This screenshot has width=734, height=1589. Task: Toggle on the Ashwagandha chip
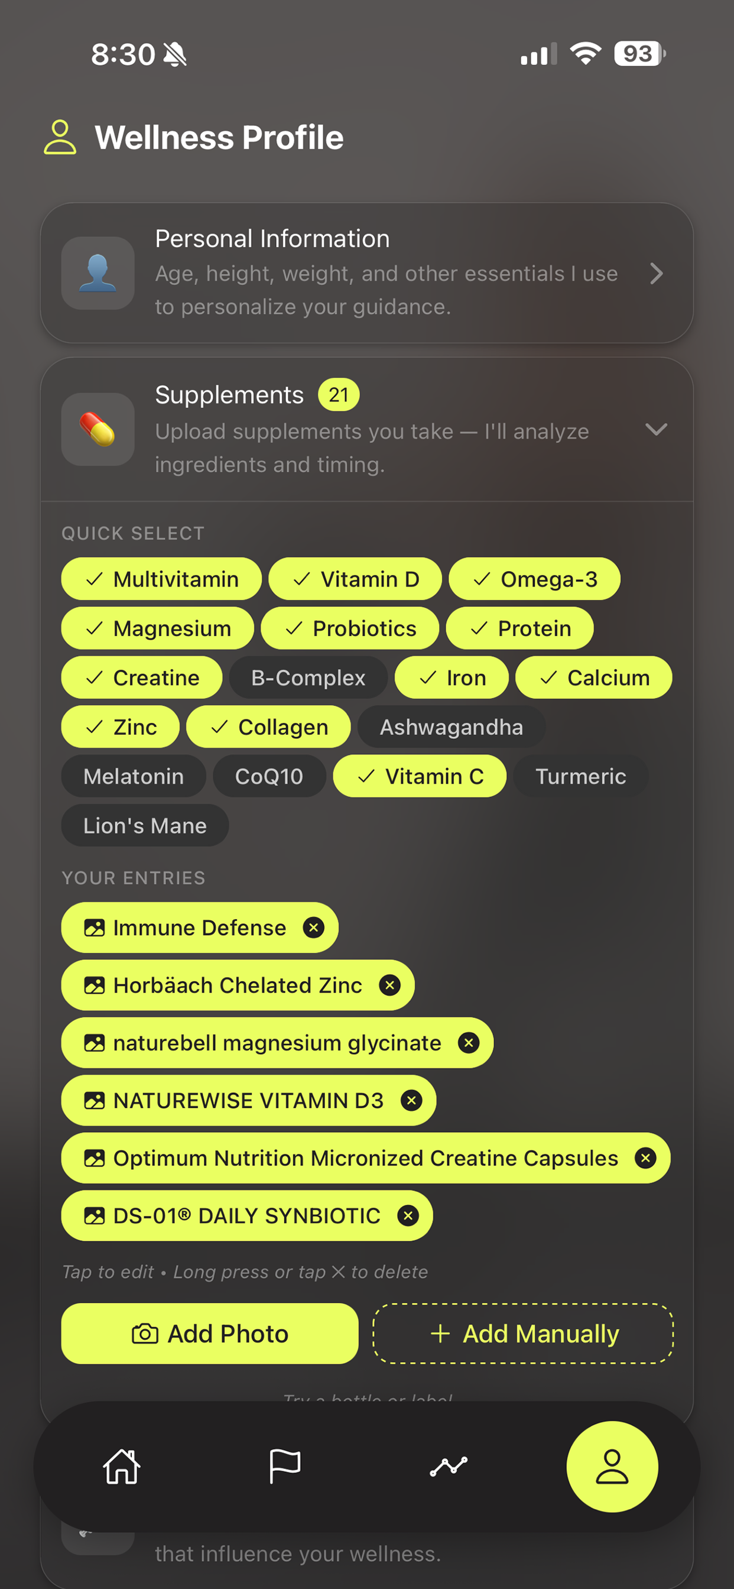point(451,727)
